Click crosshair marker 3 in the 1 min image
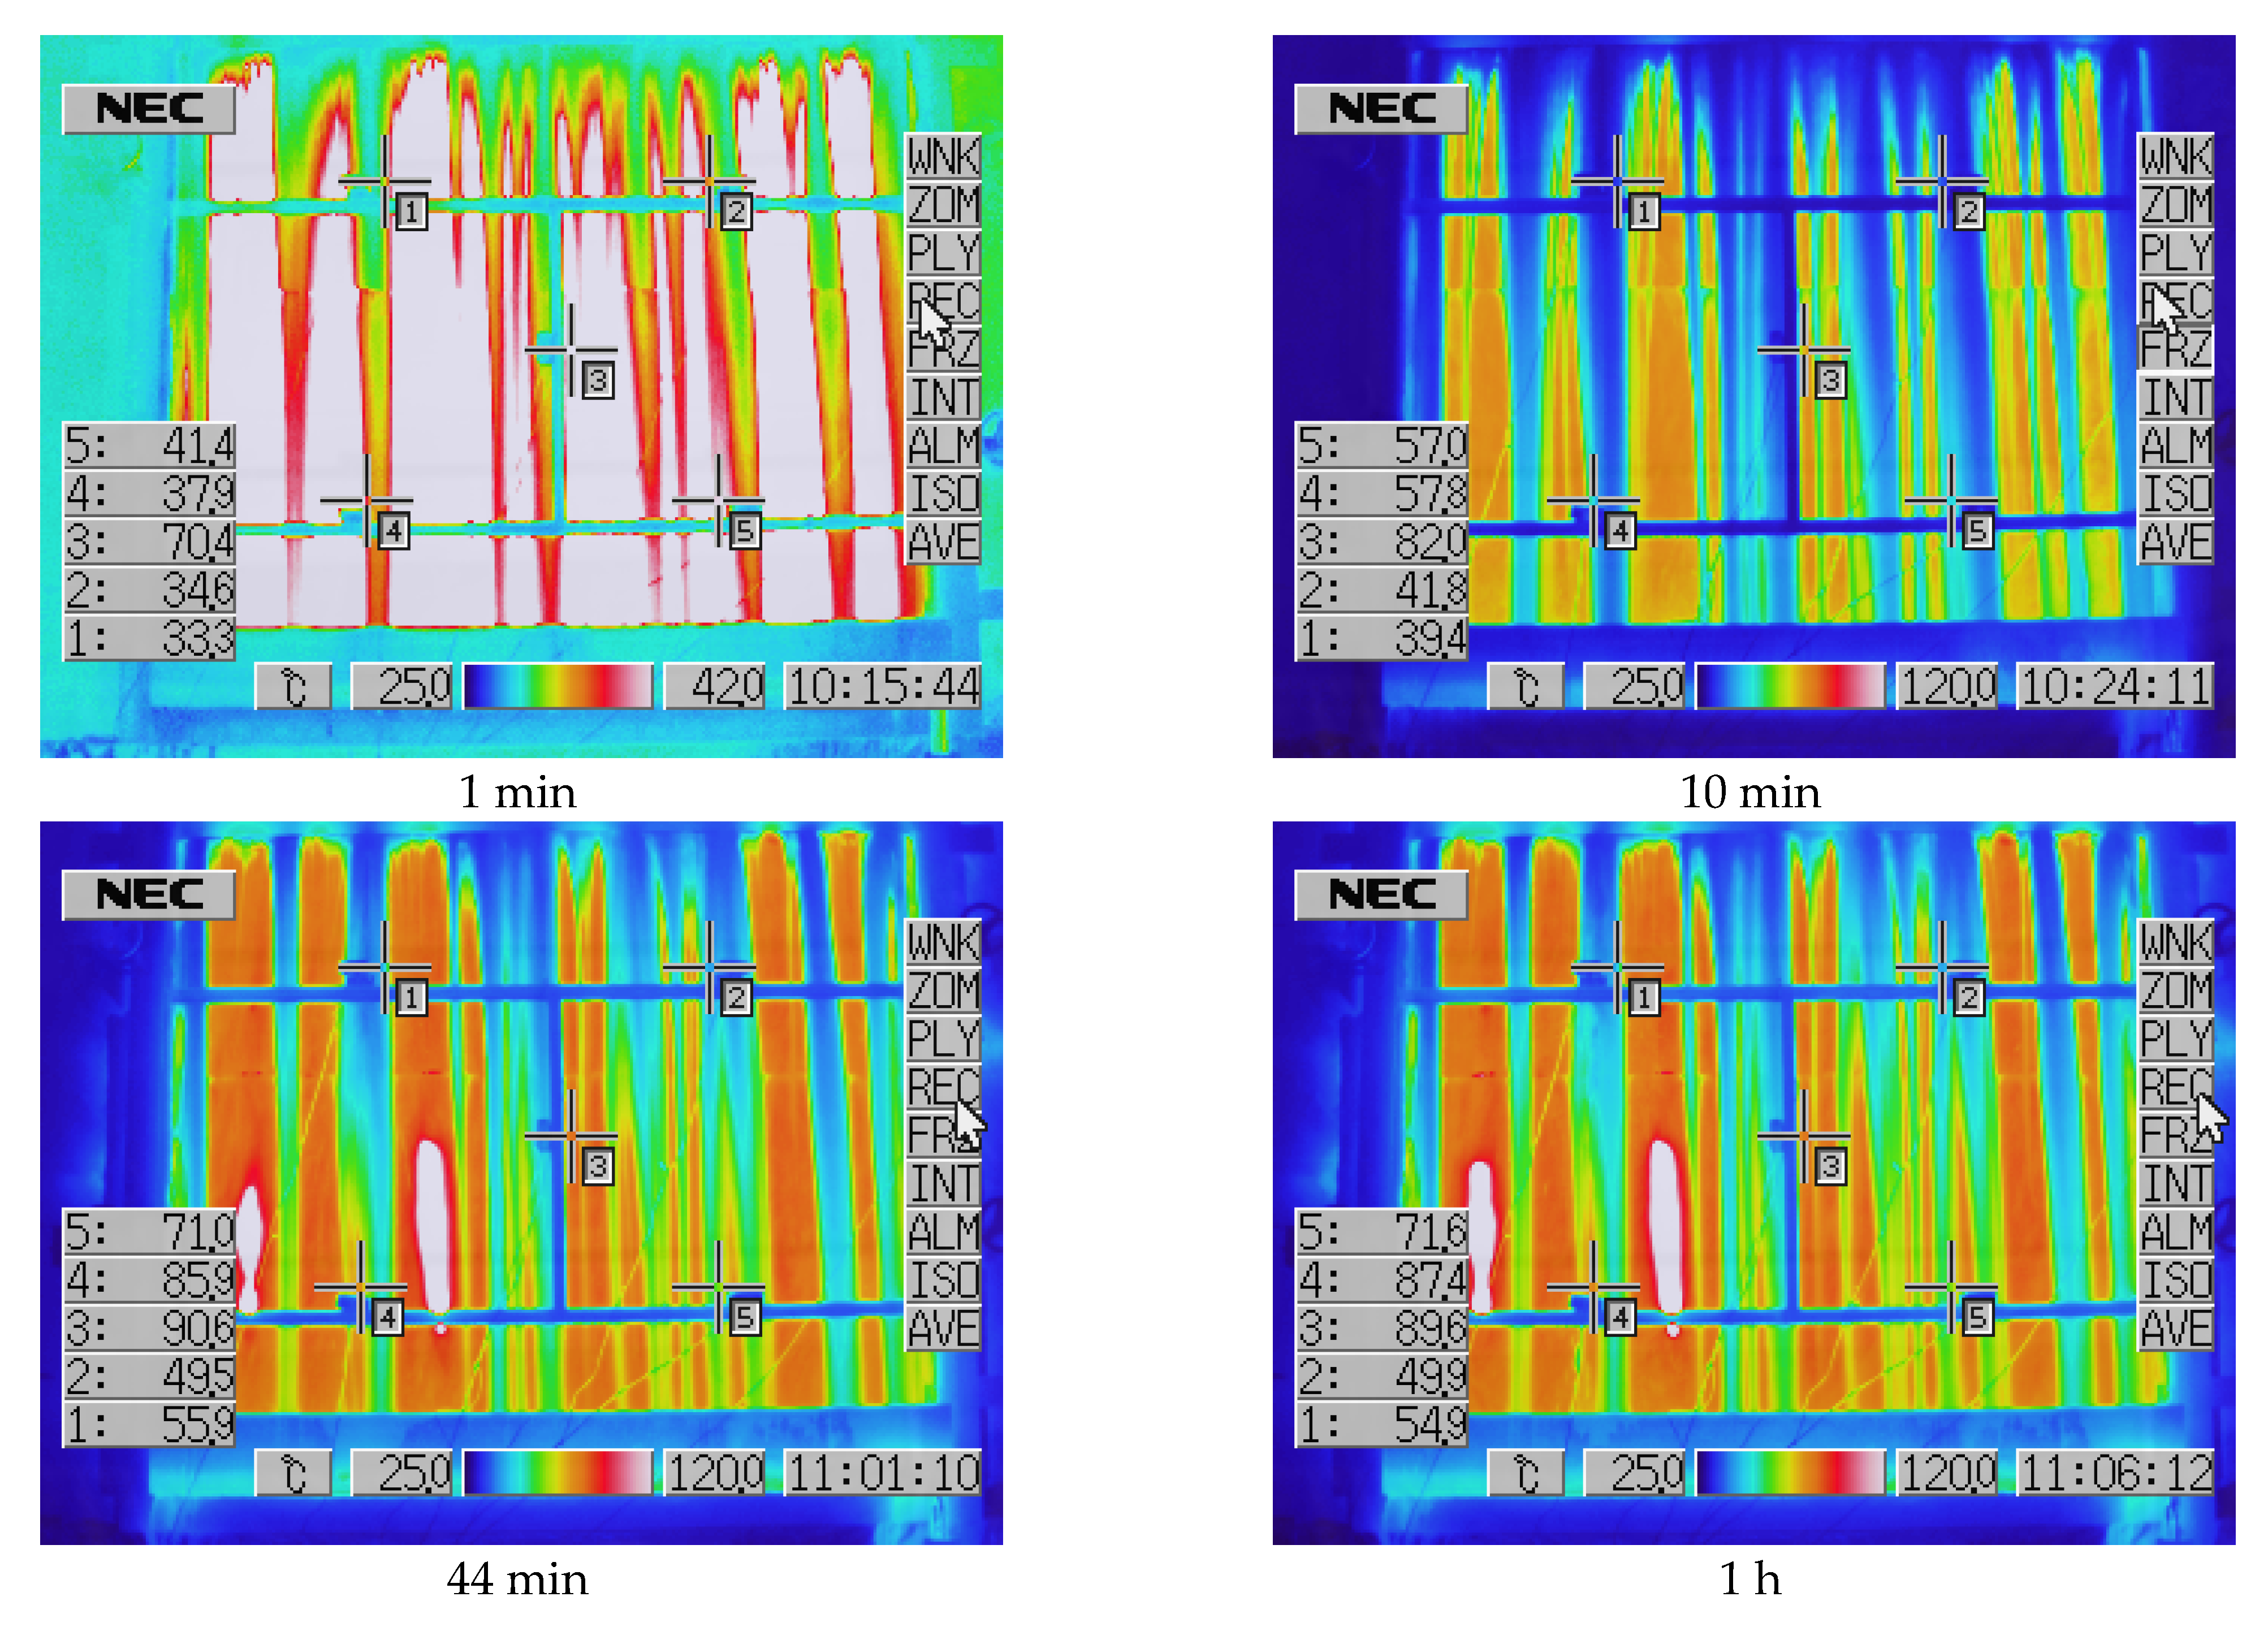This screenshot has height=1627, width=2268. (571, 350)
